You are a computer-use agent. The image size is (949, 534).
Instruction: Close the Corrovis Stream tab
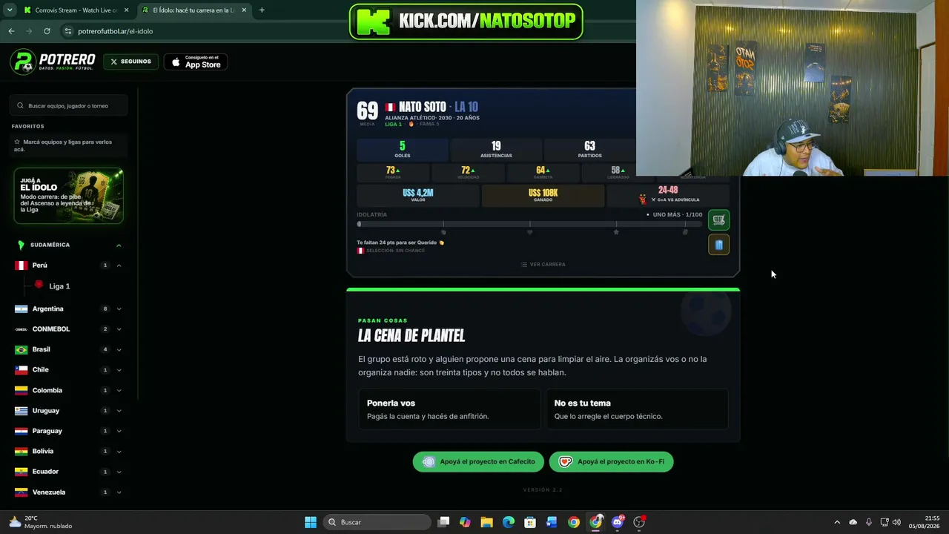coord(126,10)
